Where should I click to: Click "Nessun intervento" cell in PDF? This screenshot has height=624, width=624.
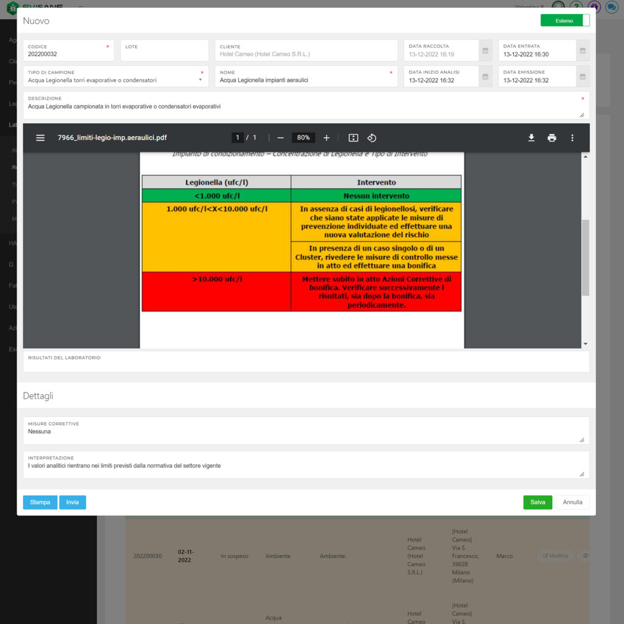click(376, 196)
